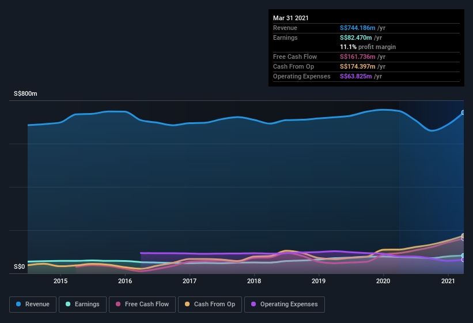Click the Earnings label in tooltip
The width and height of the screenshot is (473, 323).
285,37
